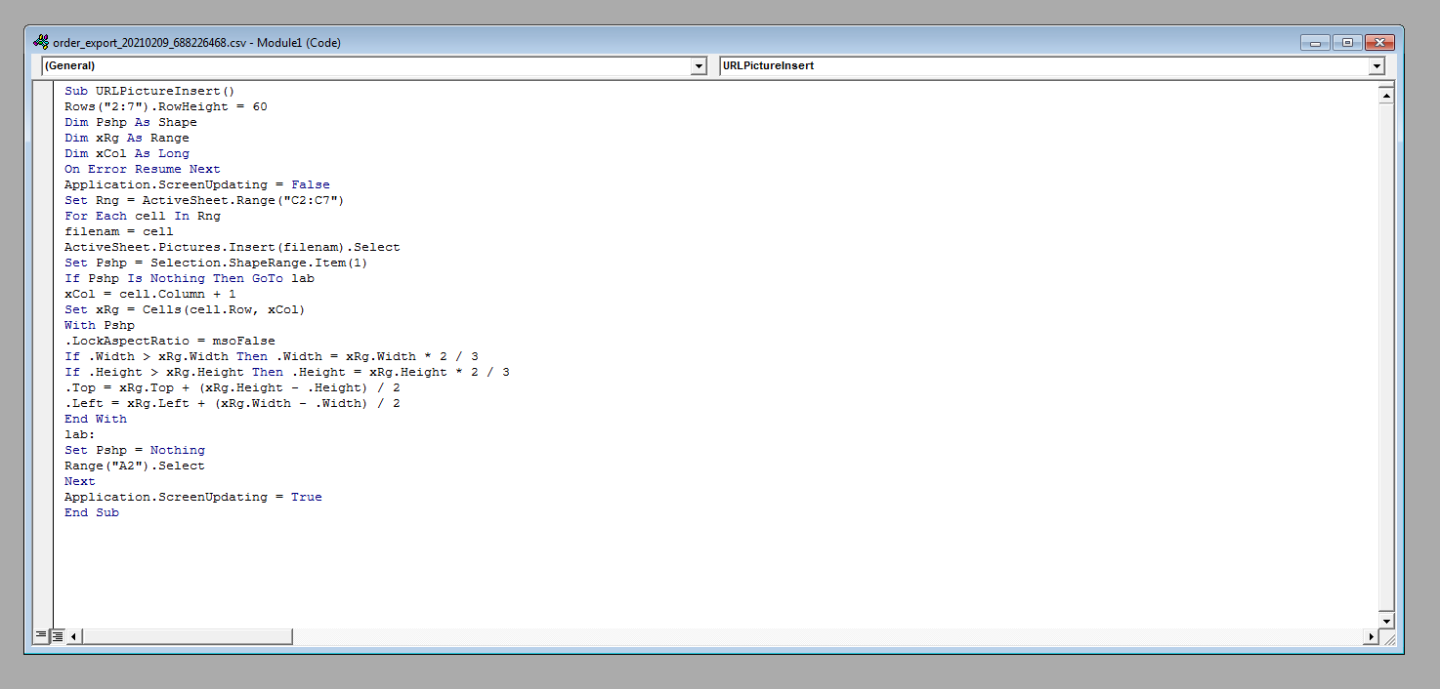This screenshot has width=1440, height=689.
Task: Click '.LockAspectRatio = msoFalse' line
Action: (170, 341)
